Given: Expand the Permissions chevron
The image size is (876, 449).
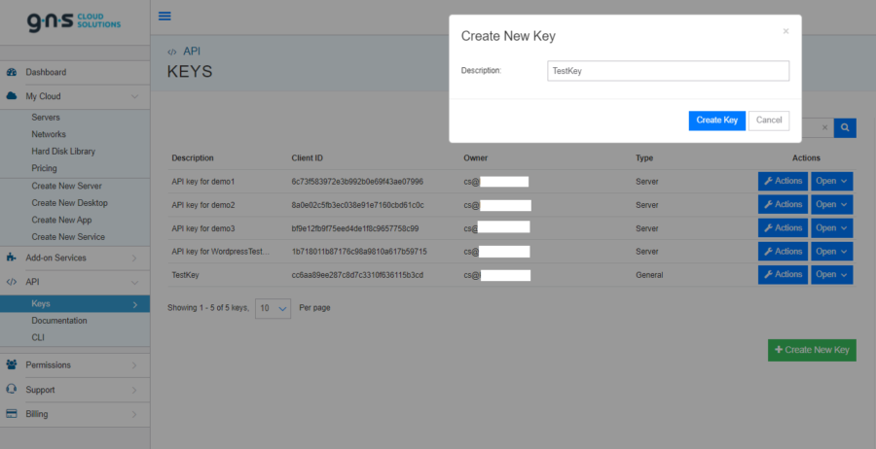Looking at the screenshot, I should pyautogui.click(x=134, y=365).
